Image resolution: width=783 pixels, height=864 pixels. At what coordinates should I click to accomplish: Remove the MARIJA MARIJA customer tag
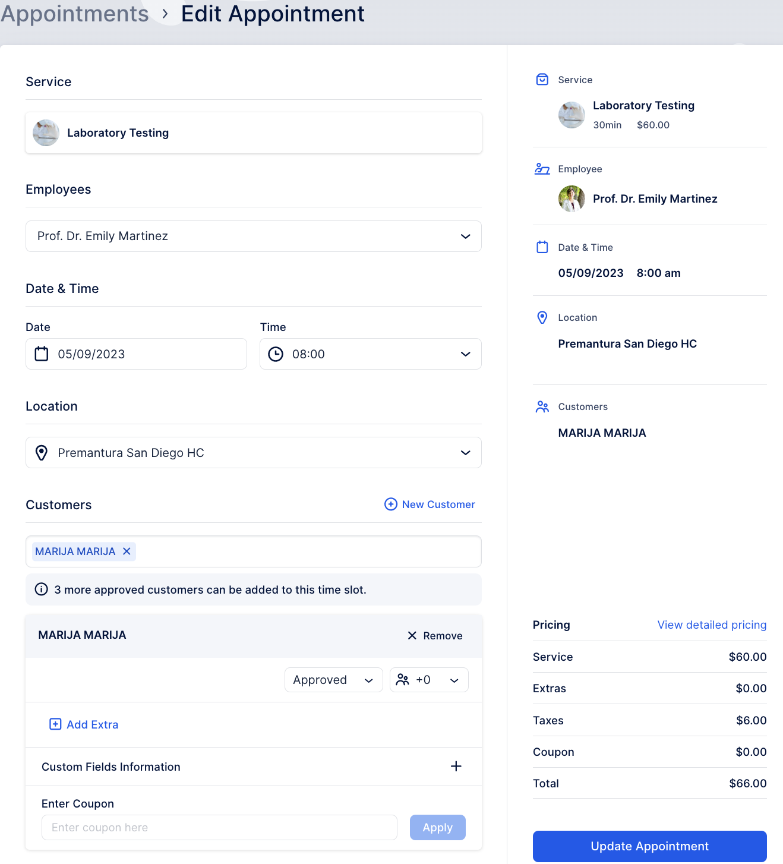126,551
